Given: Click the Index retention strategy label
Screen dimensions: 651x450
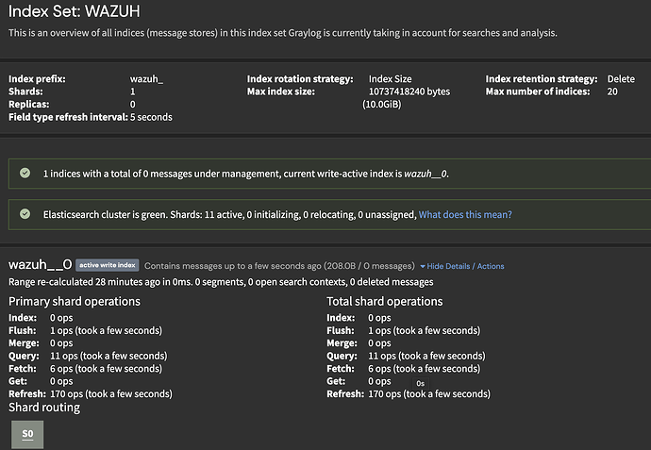Looking at the screenshot, I should [x=542, y=79].
